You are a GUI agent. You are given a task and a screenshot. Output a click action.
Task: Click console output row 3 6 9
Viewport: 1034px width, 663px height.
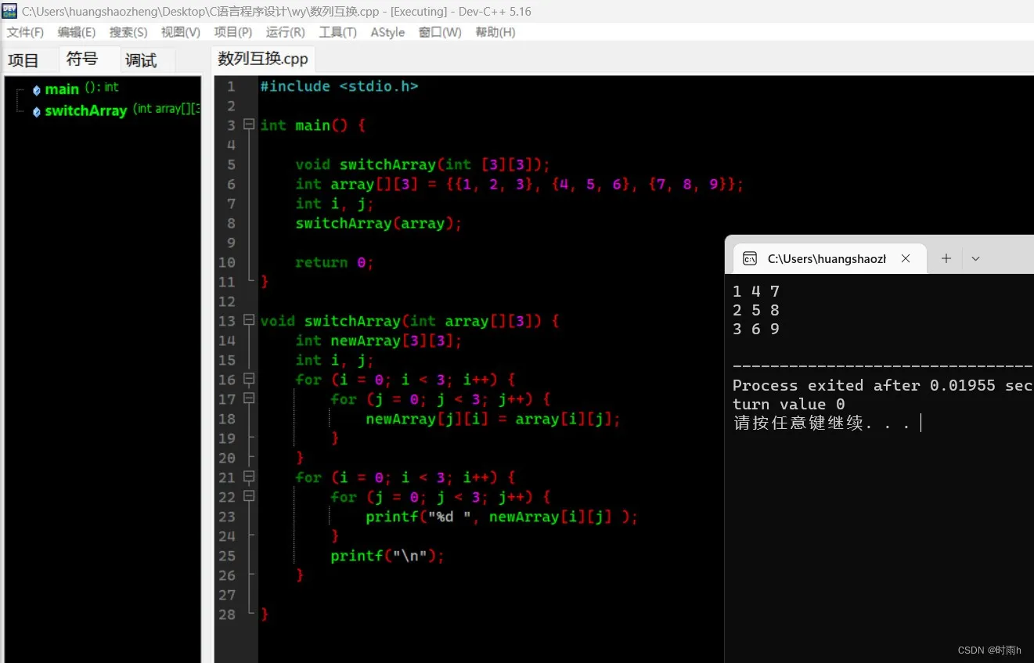click(756, 329)
